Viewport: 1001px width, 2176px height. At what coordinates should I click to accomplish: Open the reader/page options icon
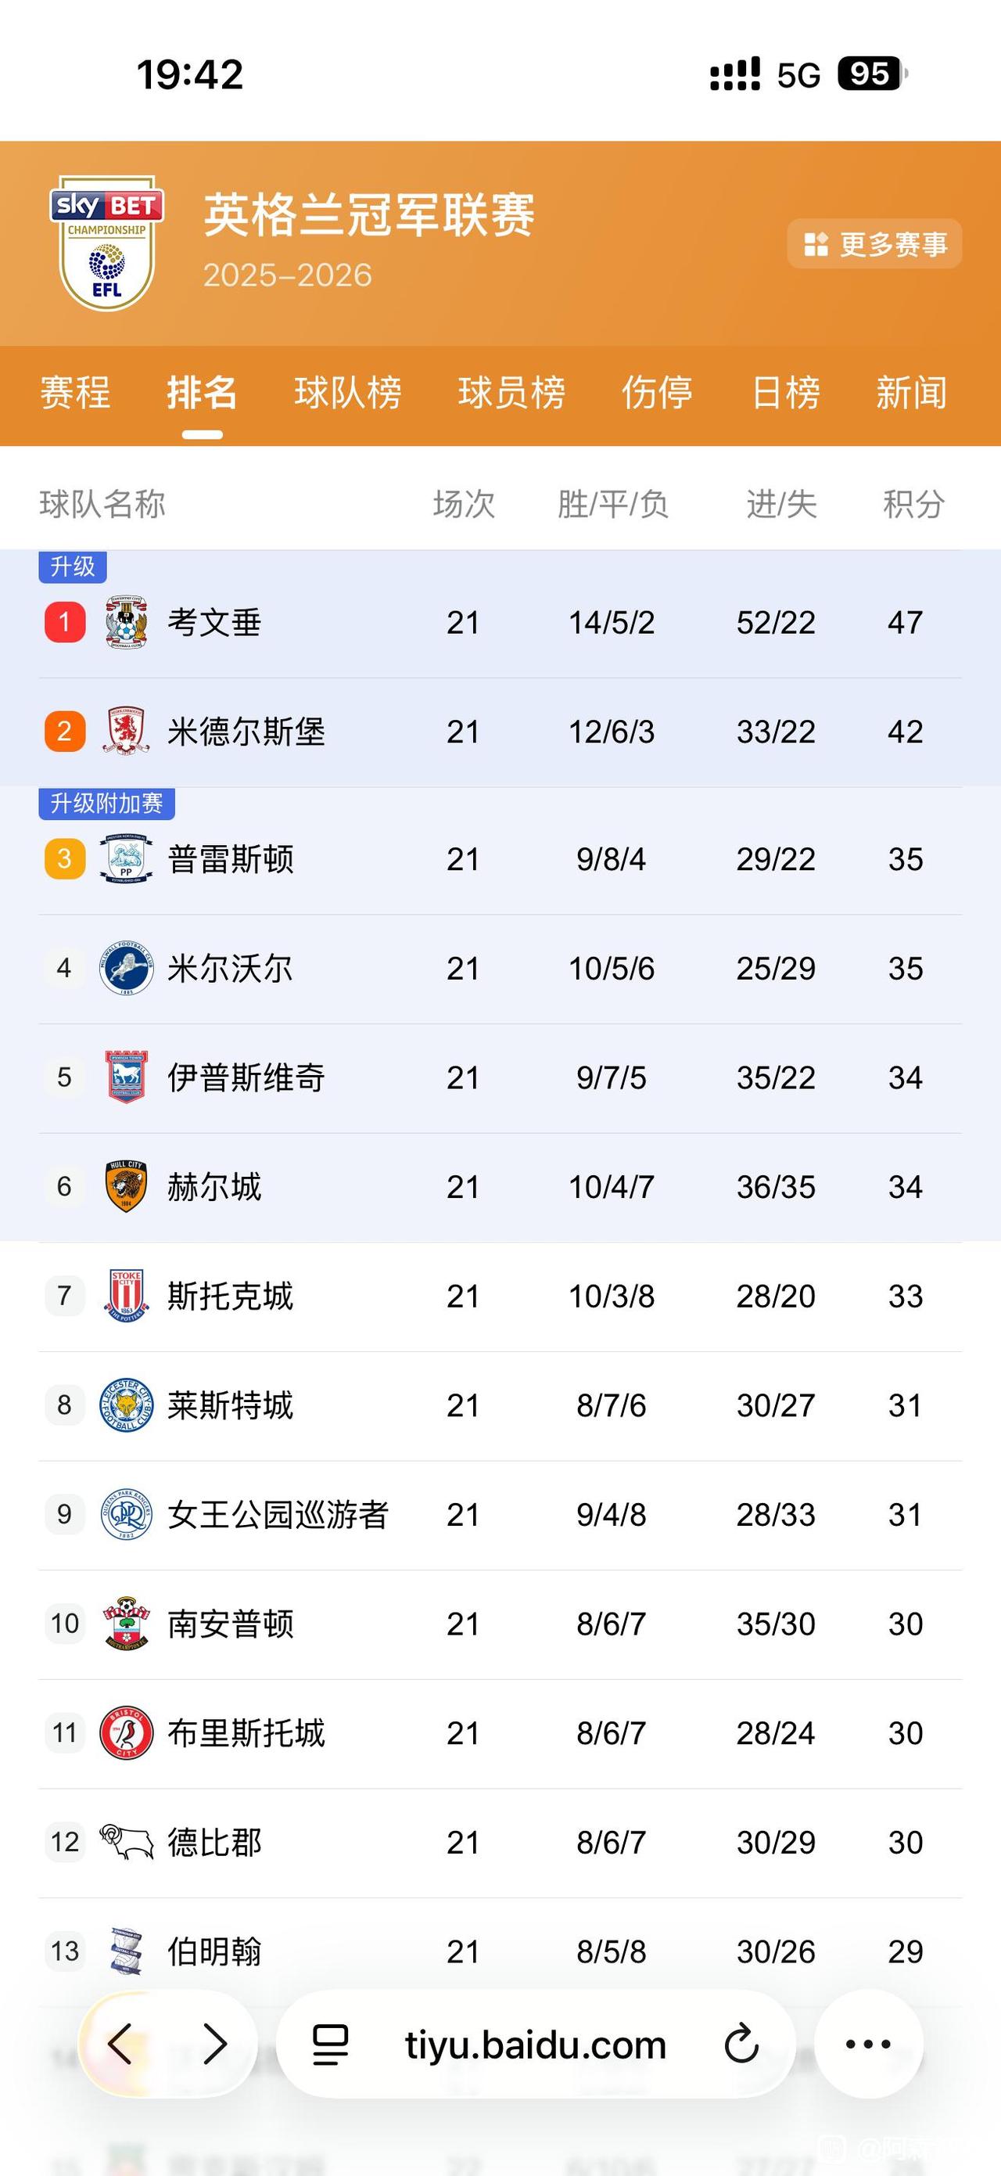[x=331, y=2045]
